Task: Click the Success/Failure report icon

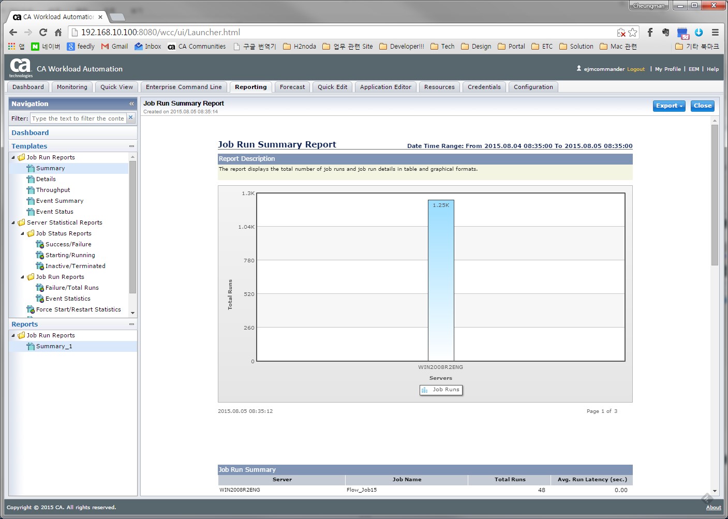Action: tap(40, 244)
